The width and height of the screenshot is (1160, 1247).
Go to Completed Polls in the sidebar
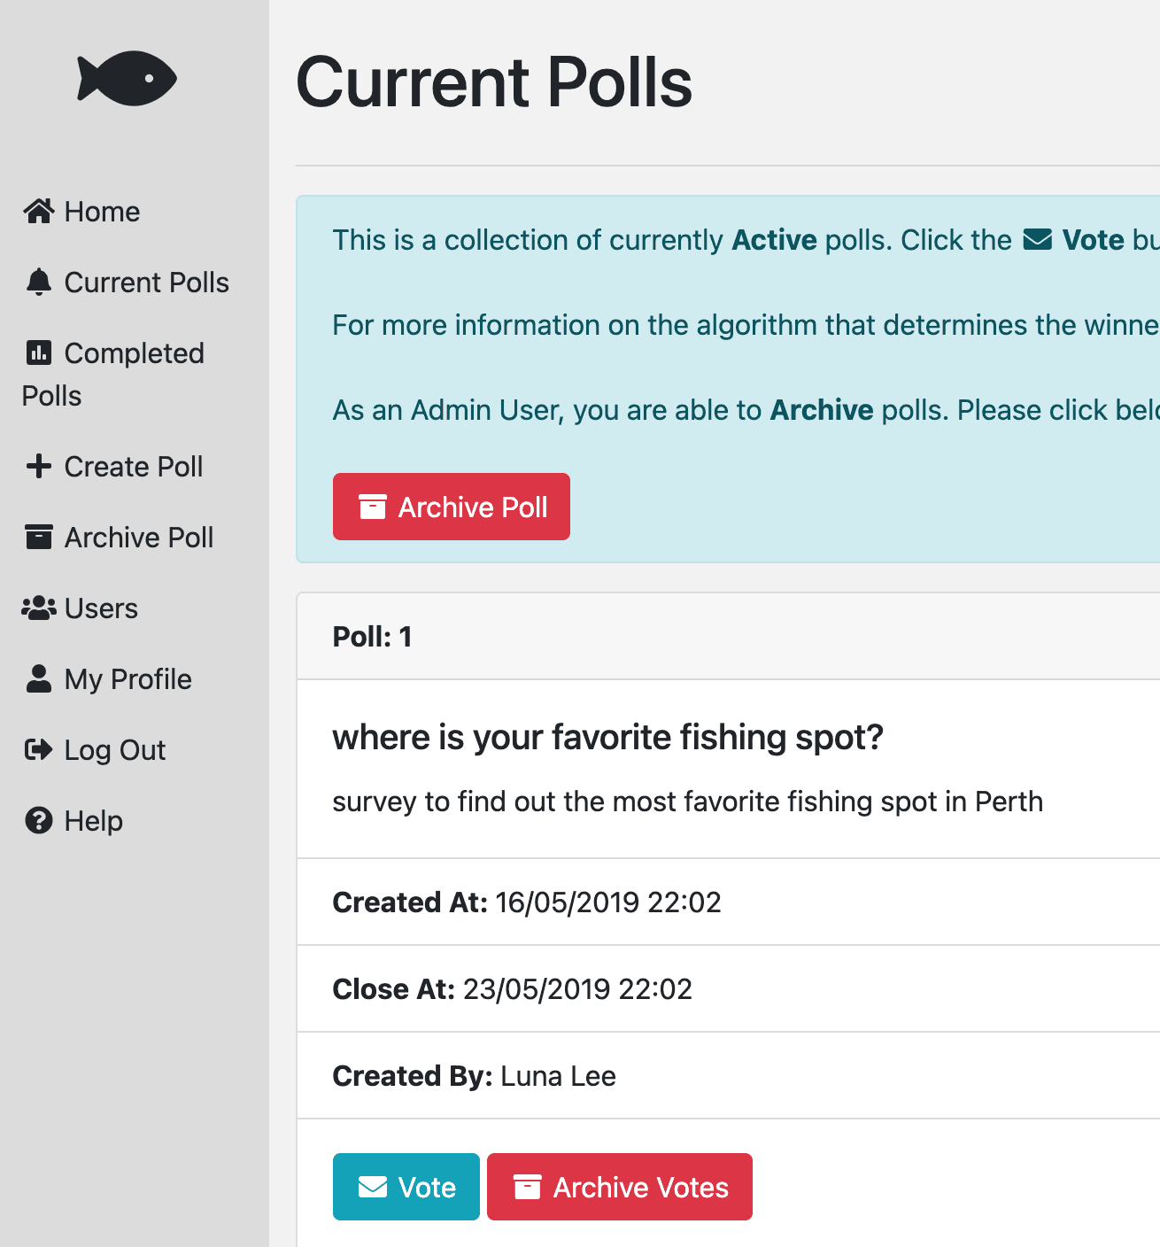113,374
